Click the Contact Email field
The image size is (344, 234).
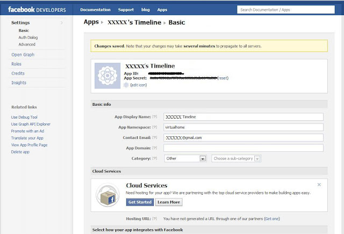243,137
